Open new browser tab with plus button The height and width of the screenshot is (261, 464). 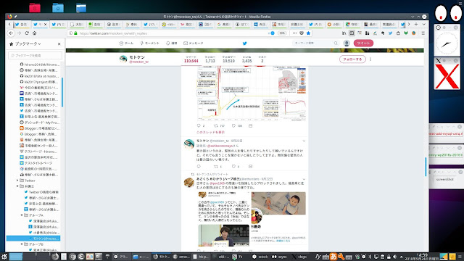[x=416, y=24]
